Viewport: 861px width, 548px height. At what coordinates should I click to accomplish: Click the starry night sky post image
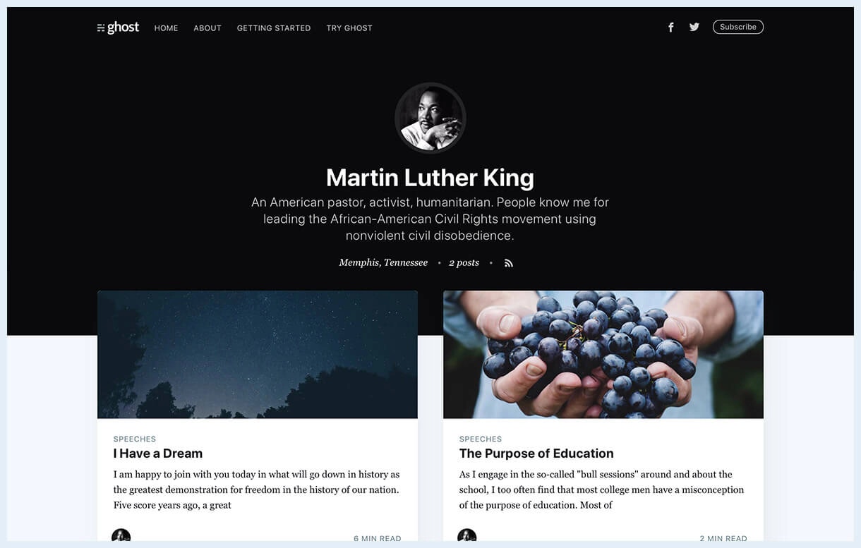tap(258, 355)
